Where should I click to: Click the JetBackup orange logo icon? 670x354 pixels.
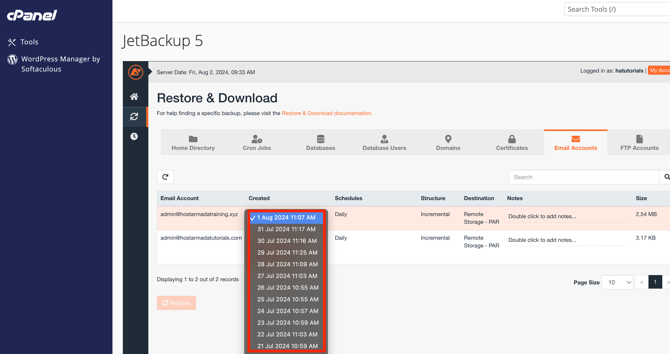(136, 72)
